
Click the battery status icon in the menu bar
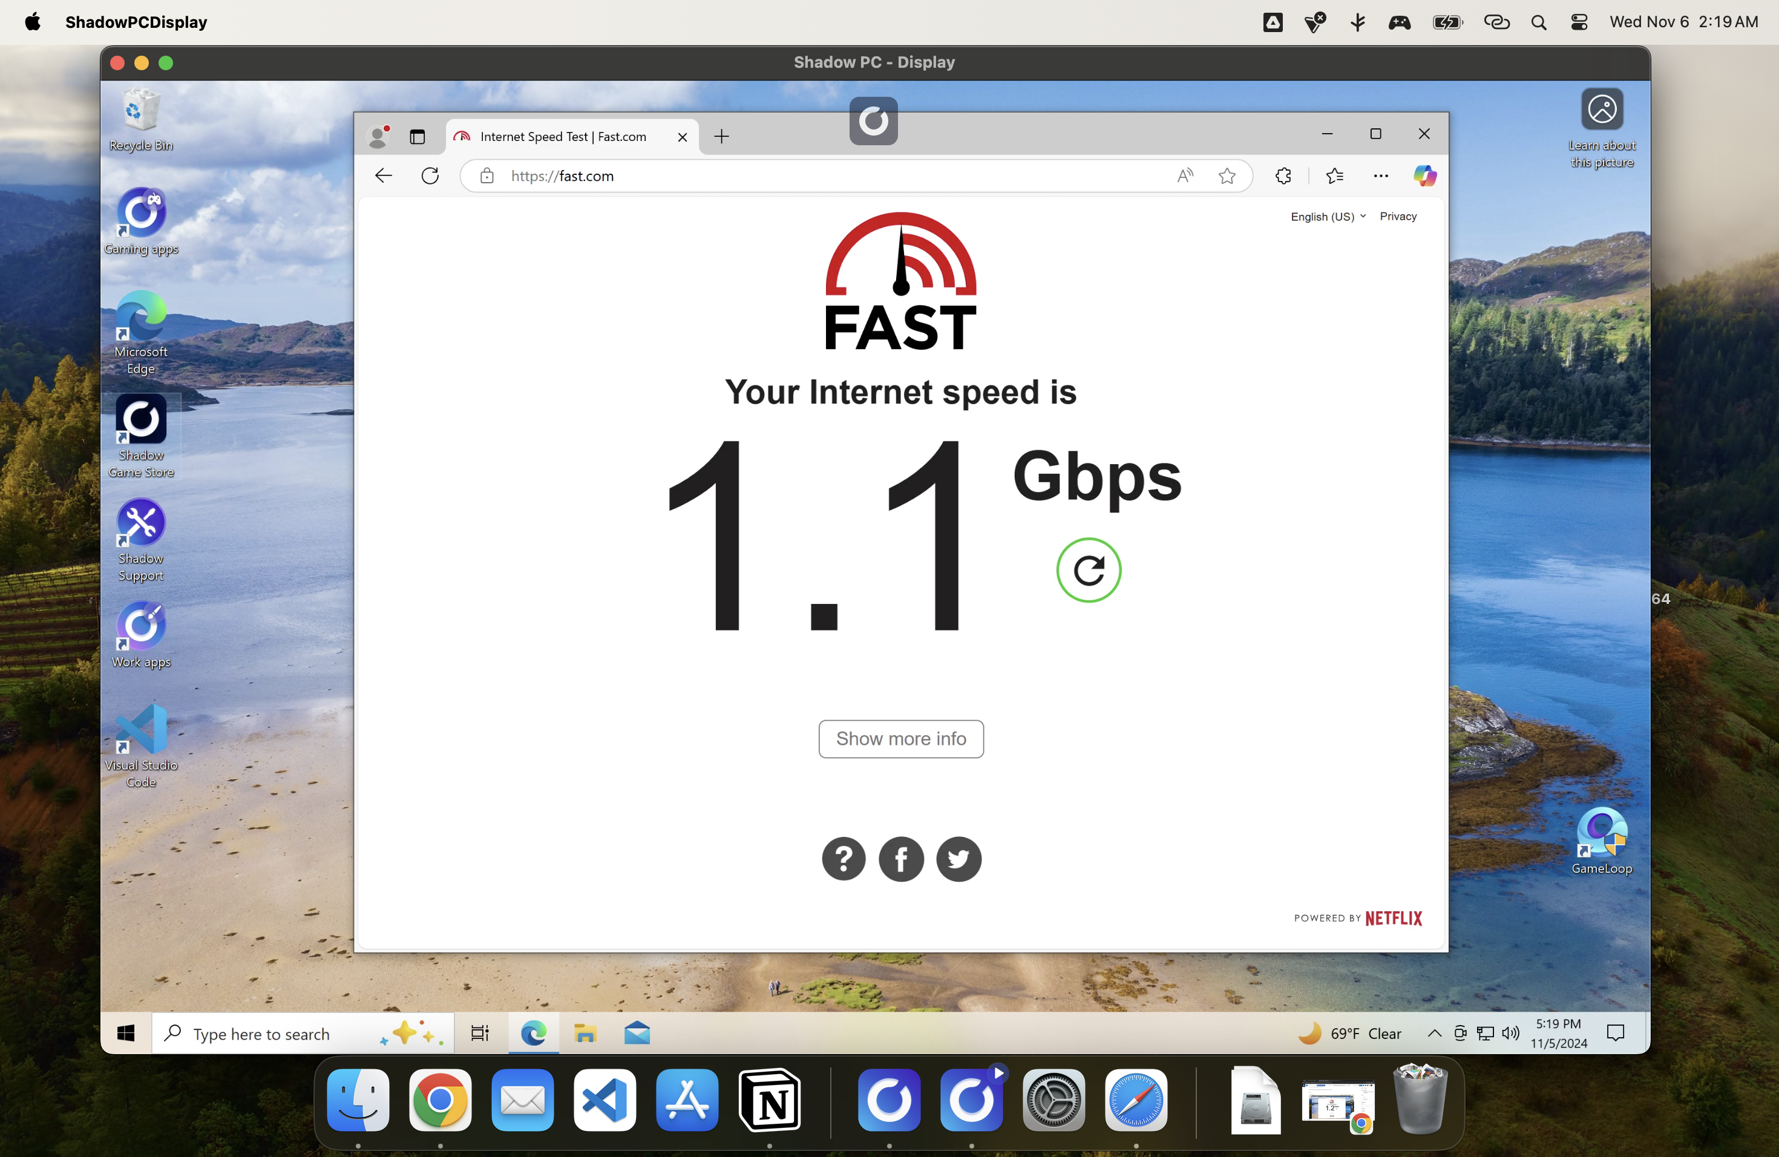click(x=1447, y=22)
